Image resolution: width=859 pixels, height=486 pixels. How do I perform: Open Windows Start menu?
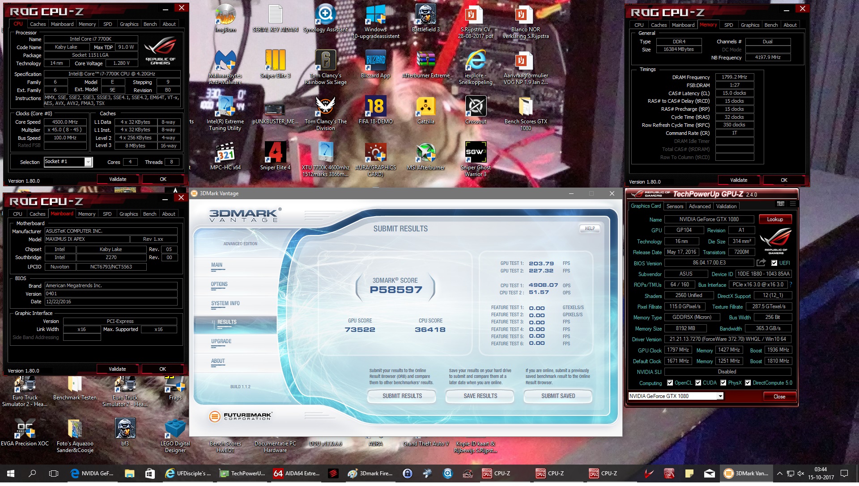(11, 473)
